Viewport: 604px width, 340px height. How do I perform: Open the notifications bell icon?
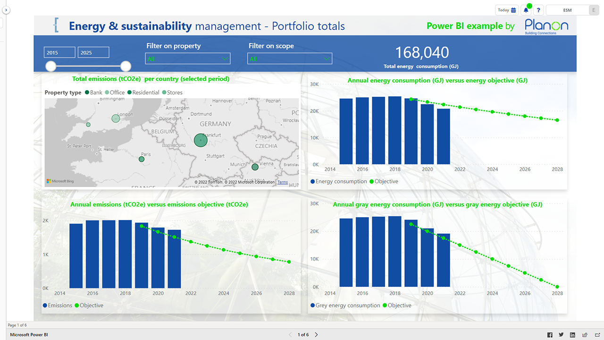click(526, 10)
